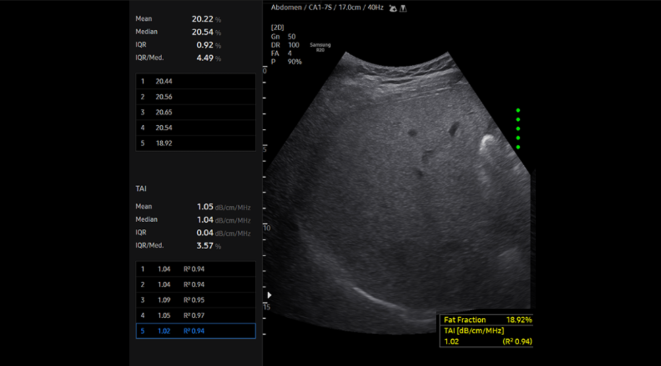Click the TAI [dB/cm/MHz] label in result box
The height and width of the screenshot is (366, 661).
pyautogui.click(x=474, y=330)
